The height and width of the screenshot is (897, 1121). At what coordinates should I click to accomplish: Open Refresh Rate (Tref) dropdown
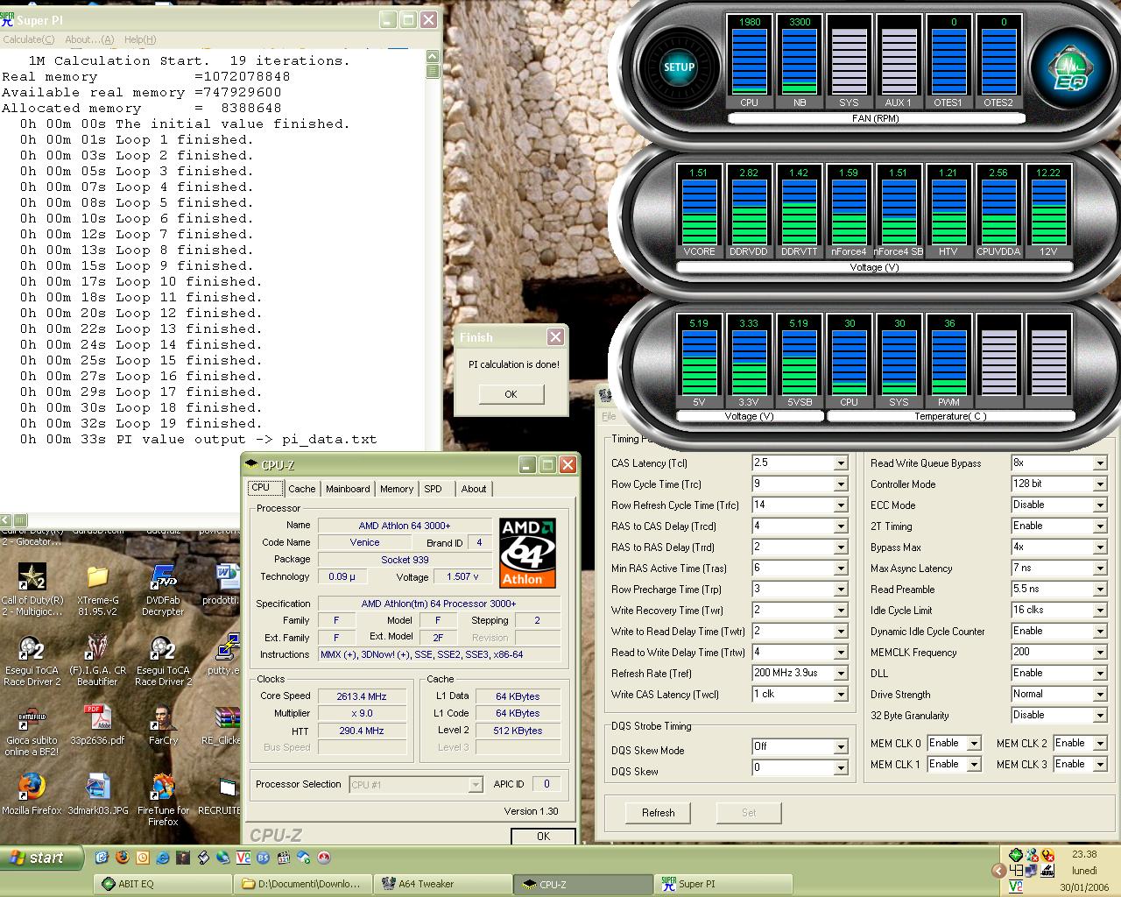pyautogui.click(x=841, y=674)
